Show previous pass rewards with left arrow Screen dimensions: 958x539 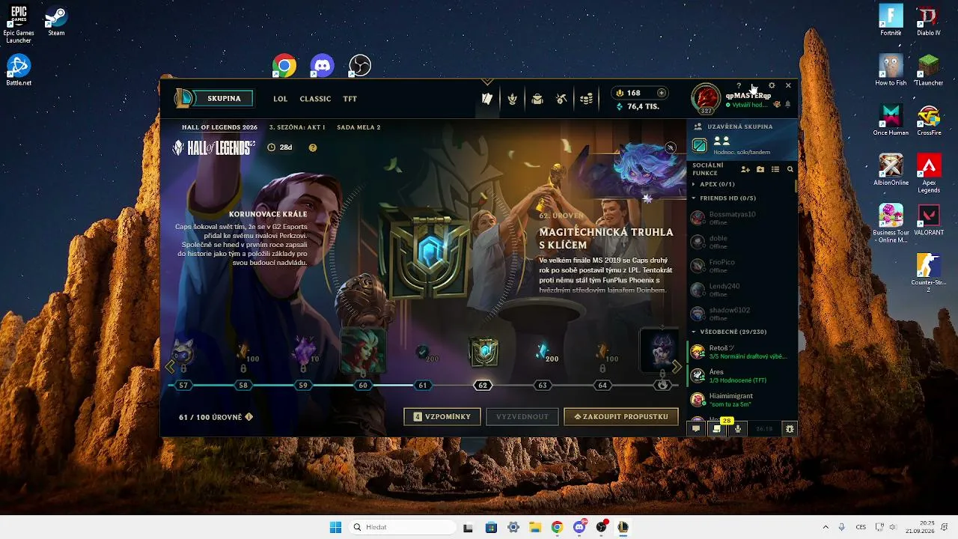tap(171, 367)
